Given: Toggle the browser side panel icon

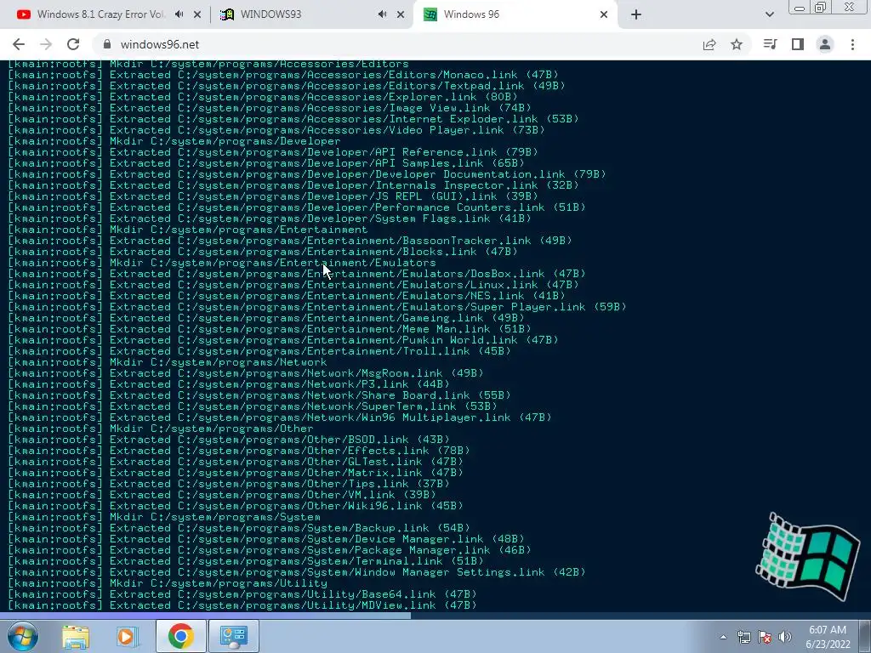Looking at the screenshot, I should pos(798,44).
